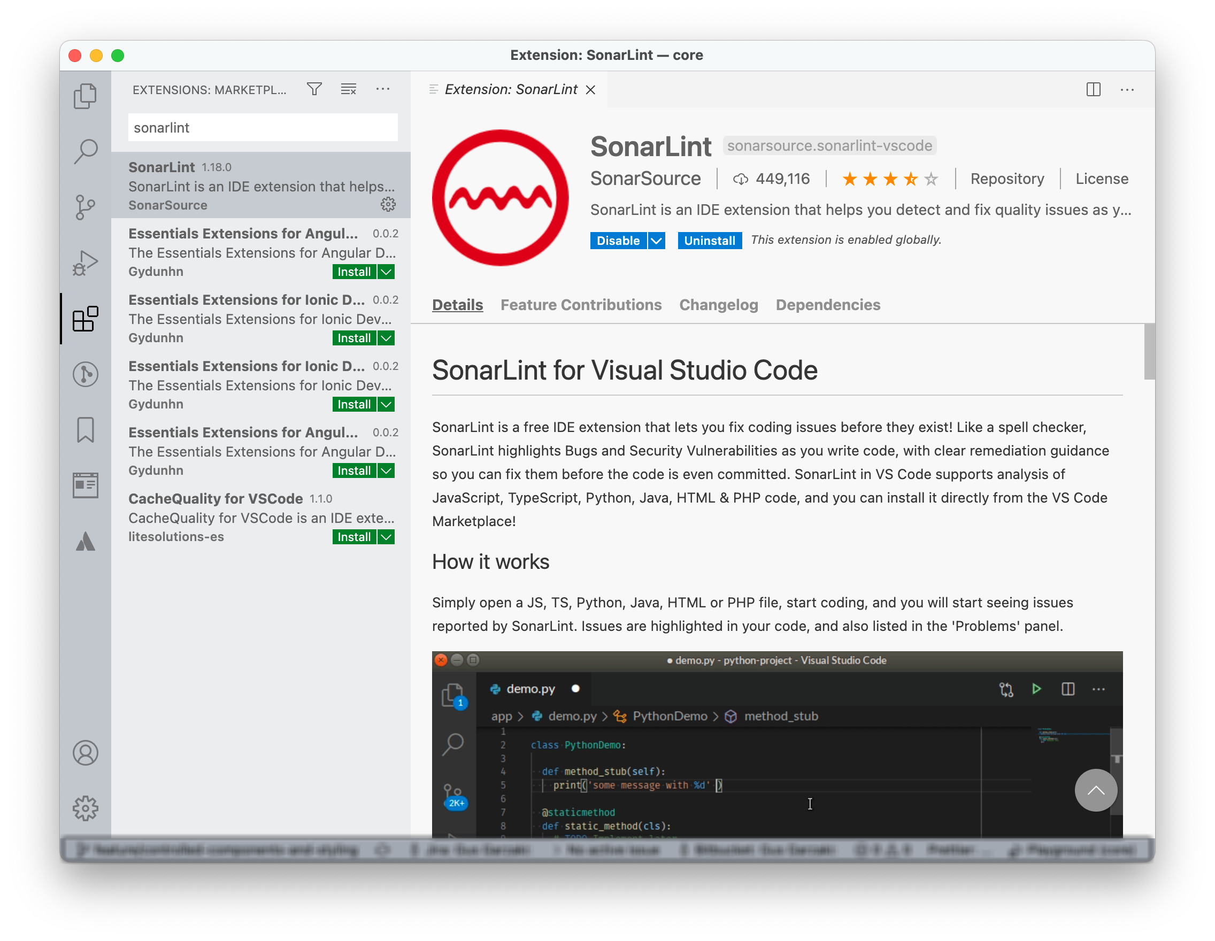Expand Install dropdown for first Ionic Essentials
This screenshot has height=941, width=1215.
386,337
